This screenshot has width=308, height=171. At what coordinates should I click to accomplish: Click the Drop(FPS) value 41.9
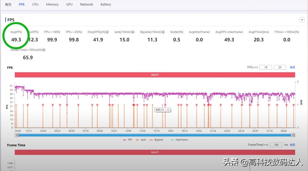(x=98, y=40)
